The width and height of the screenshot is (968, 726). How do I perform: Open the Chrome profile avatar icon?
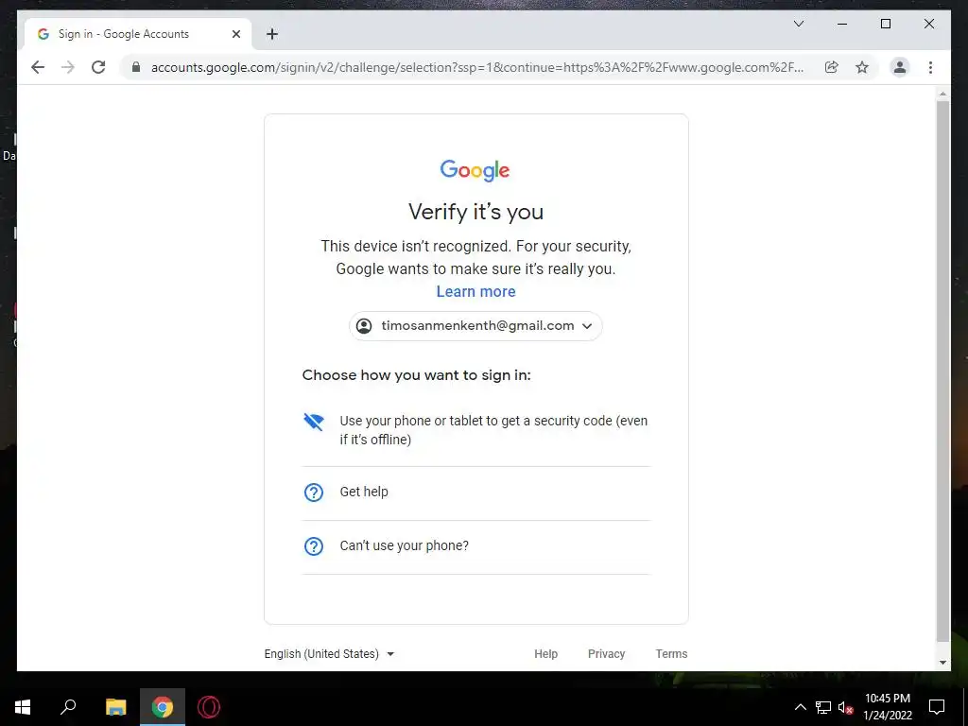click(x=900, y=67)
